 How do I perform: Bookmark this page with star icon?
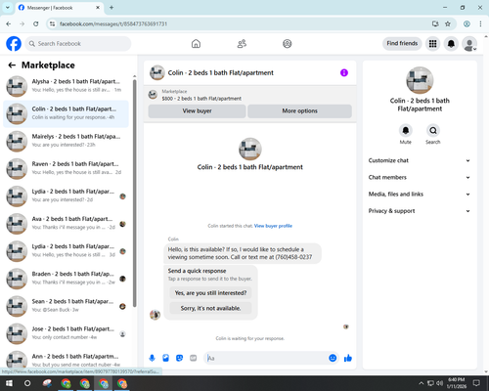click(x=448, y=23)
